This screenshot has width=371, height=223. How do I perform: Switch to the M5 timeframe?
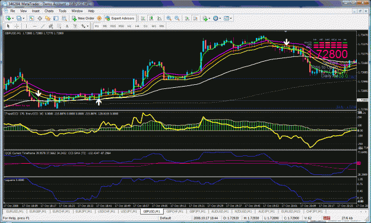click(105, 26)
